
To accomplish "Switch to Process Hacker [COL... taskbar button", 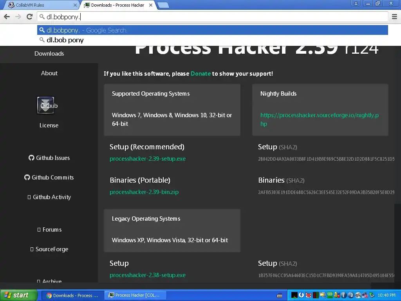I will (x=135, y=296).
